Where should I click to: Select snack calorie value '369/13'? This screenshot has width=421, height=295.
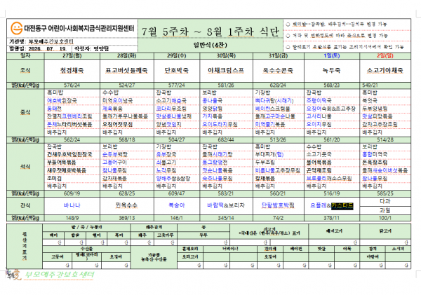coord(127,218)
